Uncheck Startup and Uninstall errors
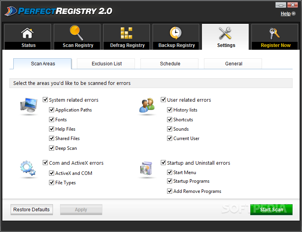The width and height of the screenshot is (302, 232). [x=163, y=163]
